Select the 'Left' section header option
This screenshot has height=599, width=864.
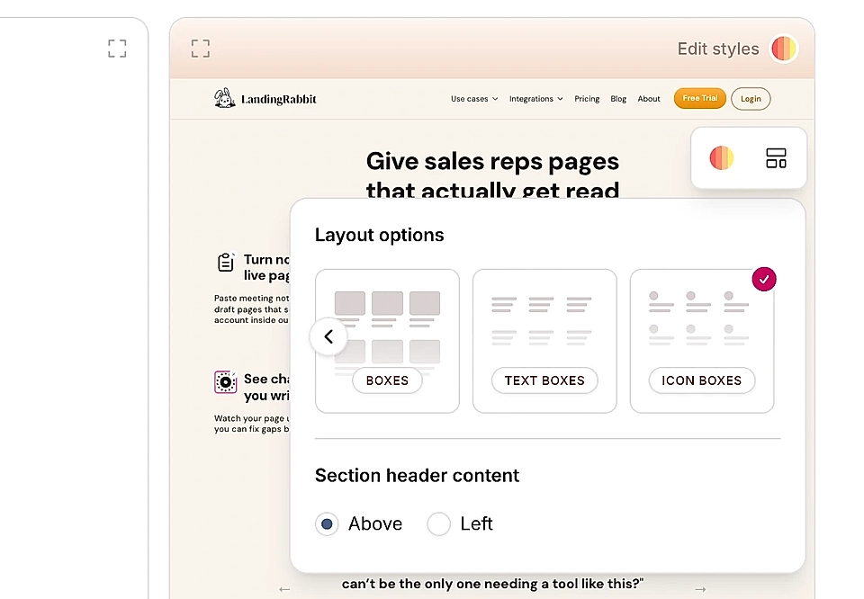438,523
